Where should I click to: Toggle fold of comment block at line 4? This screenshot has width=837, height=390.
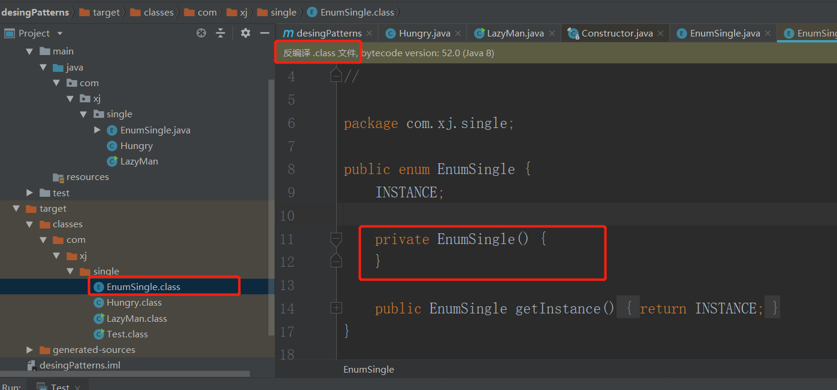click(x=336, y=76)
